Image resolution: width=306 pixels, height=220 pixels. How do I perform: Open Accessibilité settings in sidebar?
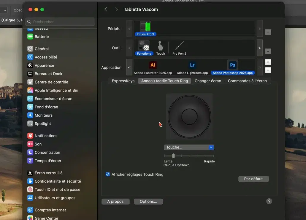tap(42, 57)
